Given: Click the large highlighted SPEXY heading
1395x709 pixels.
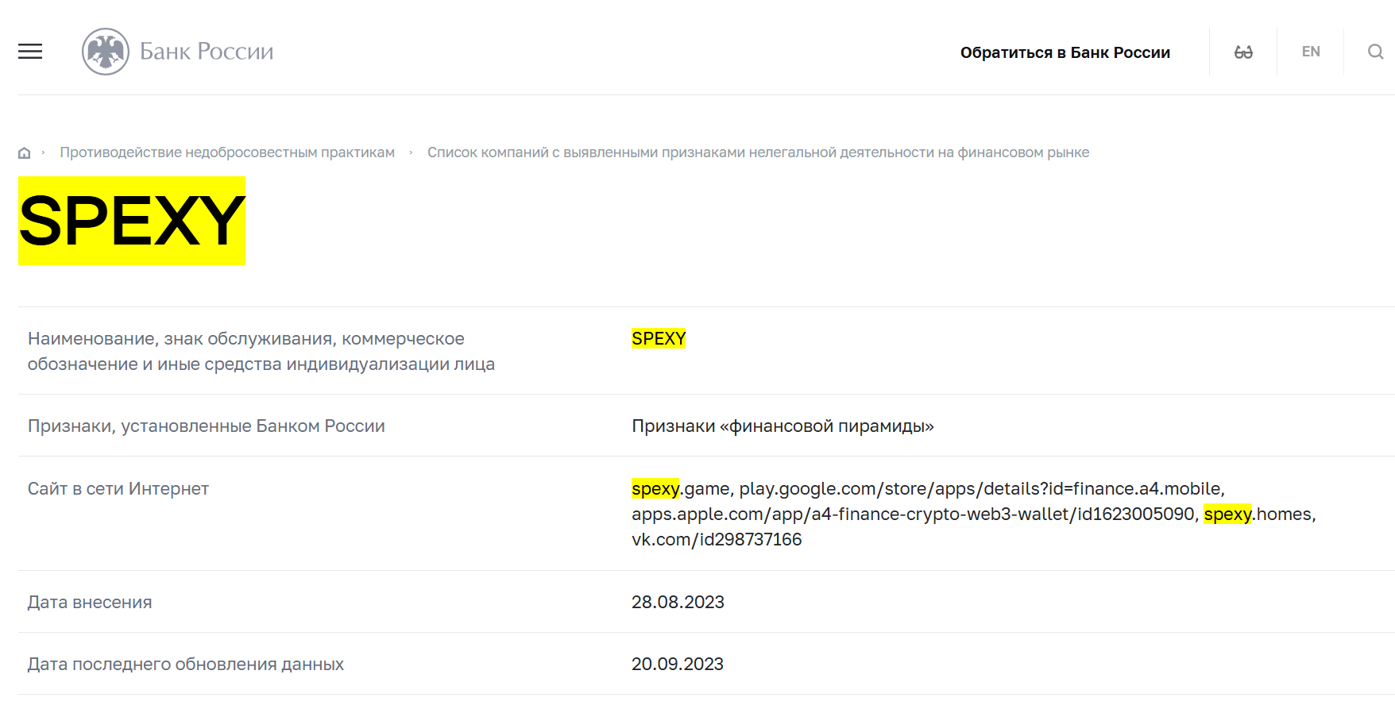Looking at the screenshot, I should pos(132,221).
